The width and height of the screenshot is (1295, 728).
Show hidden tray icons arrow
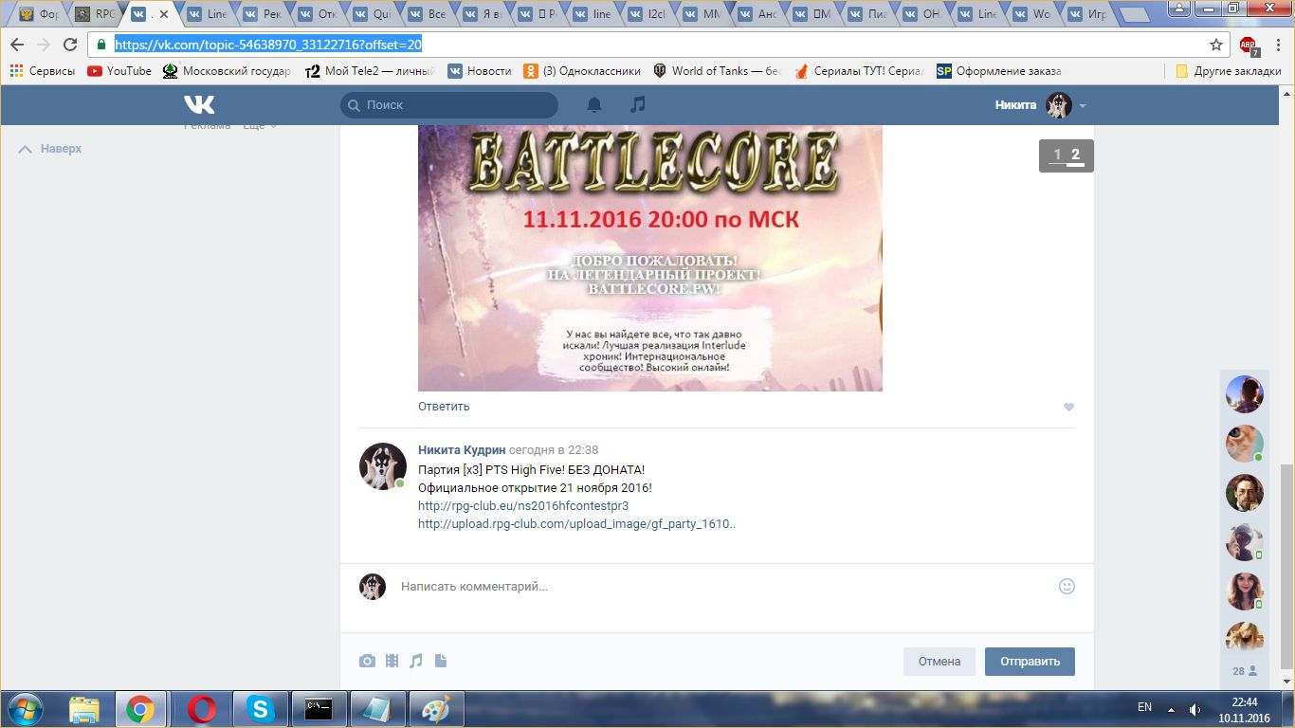click(1171, 709)
